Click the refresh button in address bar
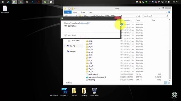Image resolution: width=181 pixels, height=101 pixels. point(139,16)
